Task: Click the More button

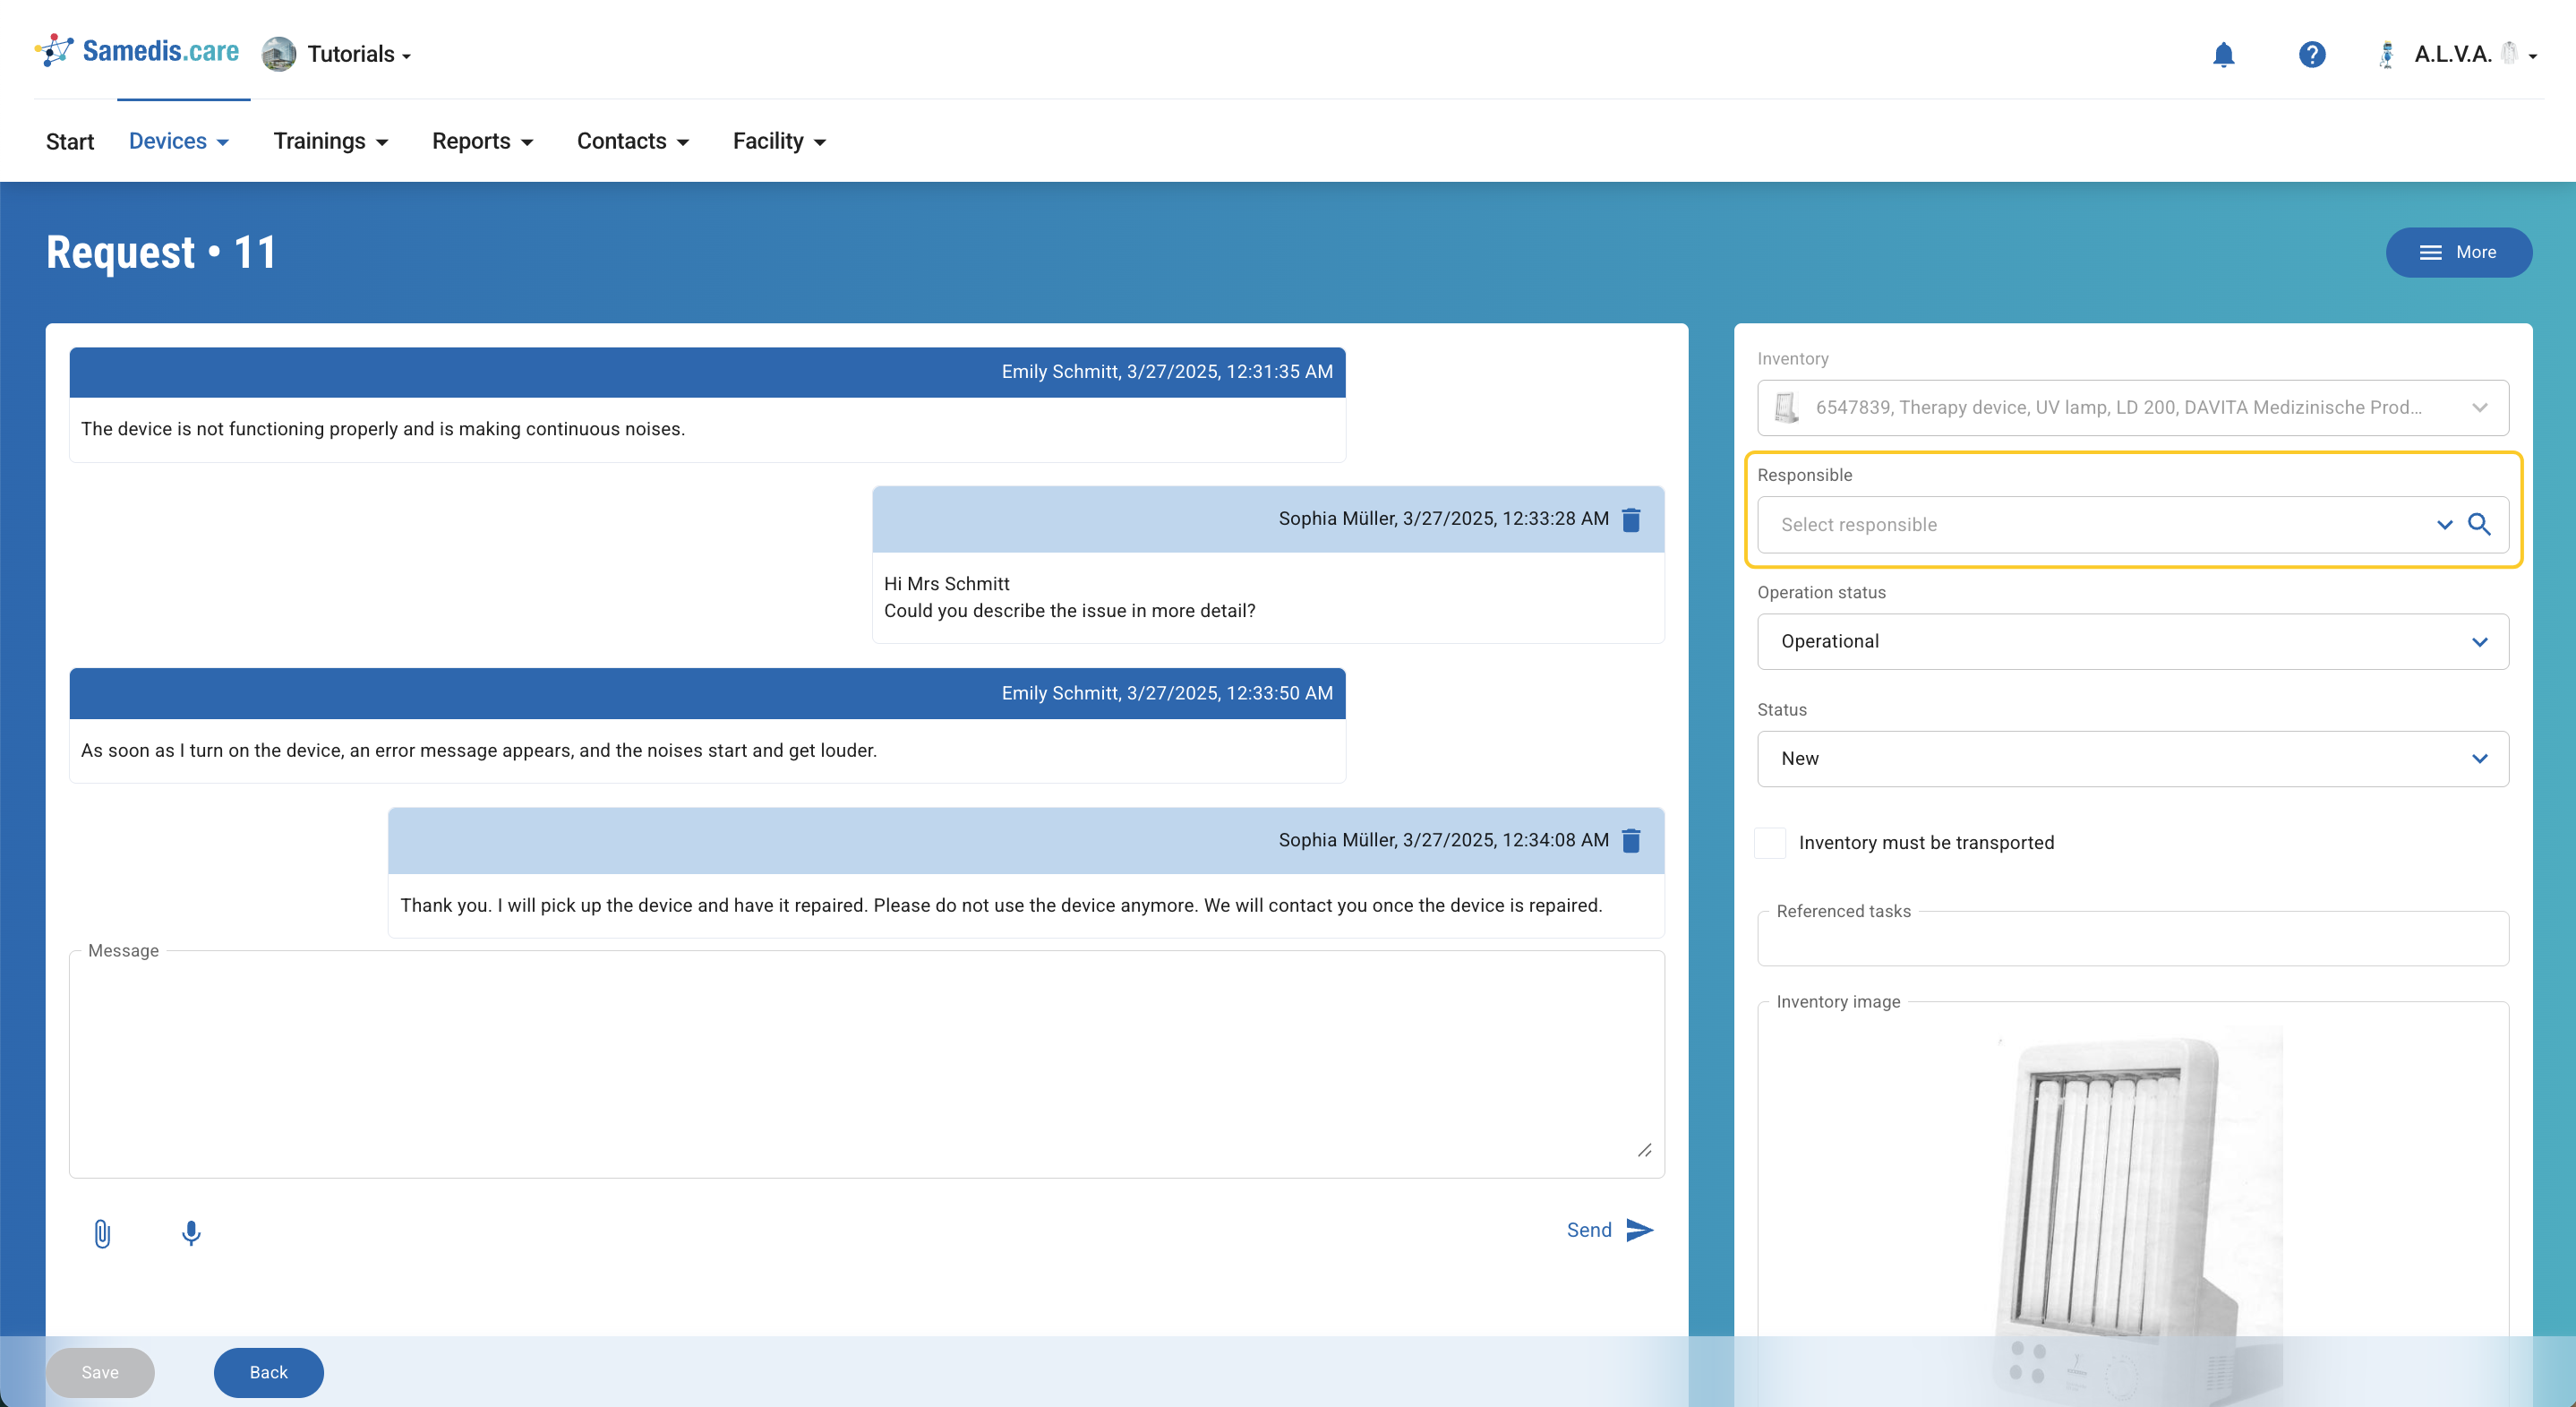Action: (2458, 252)
